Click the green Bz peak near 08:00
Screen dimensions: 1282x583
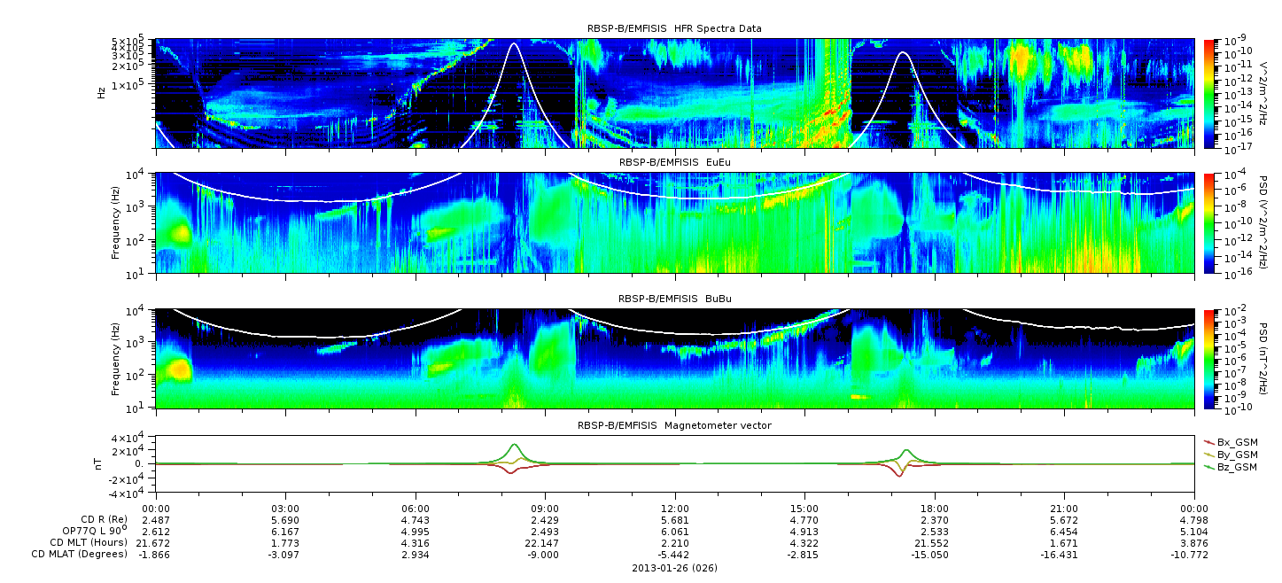[x=515, y=446]
